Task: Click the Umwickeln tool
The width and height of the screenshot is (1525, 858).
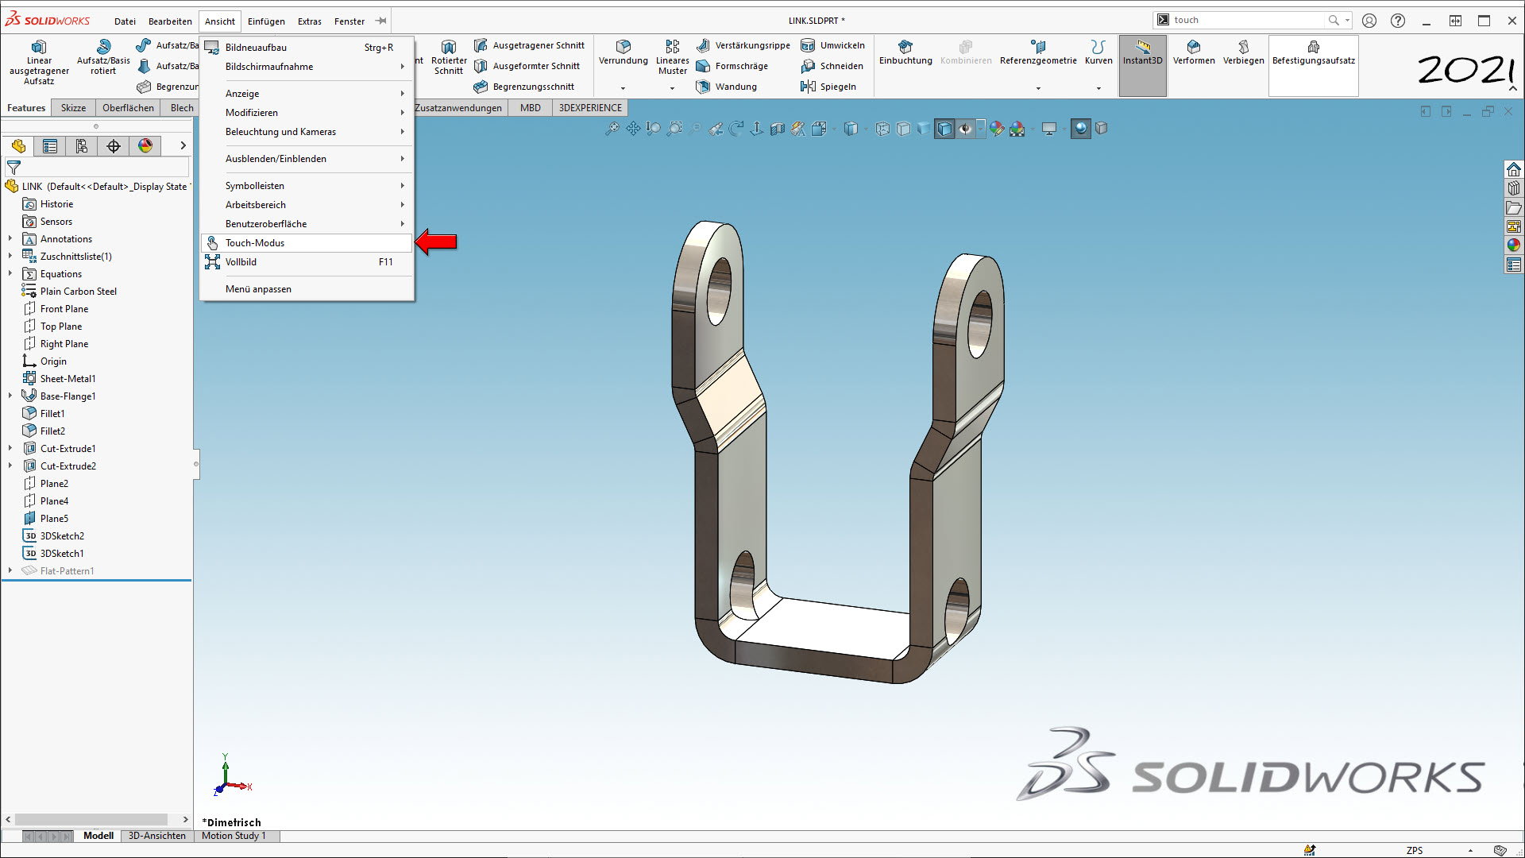Action: 832,45
